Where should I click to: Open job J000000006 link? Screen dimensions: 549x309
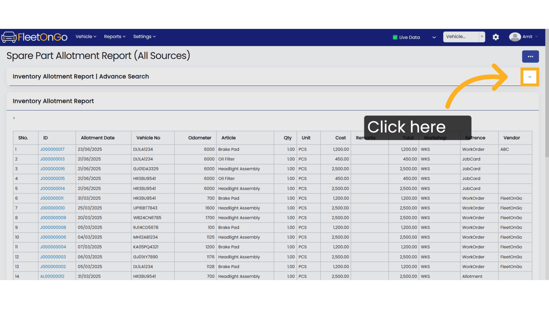tap(53, 237)
